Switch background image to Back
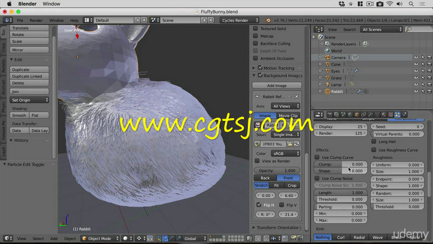The width and height of the screenshot is (433, 244). (265, 178)
